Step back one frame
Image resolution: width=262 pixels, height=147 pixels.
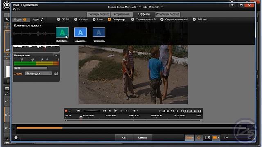[110, 111]
